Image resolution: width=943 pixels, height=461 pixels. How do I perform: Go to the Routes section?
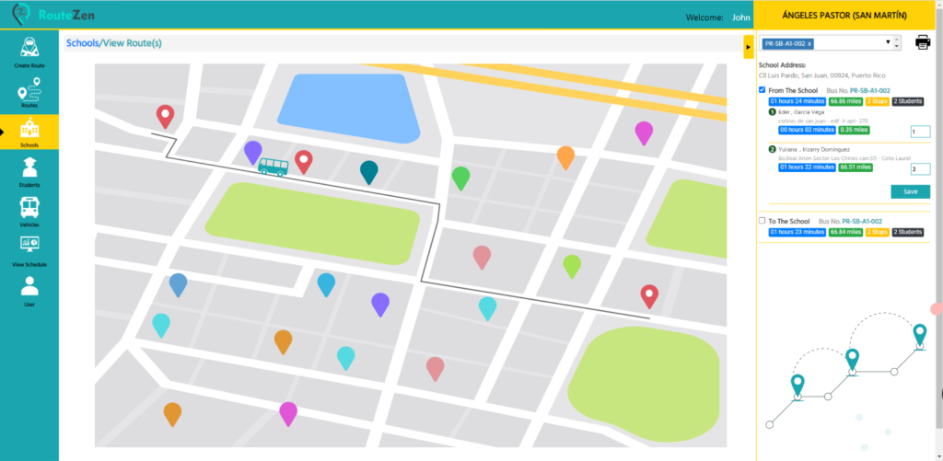point(29,92)
